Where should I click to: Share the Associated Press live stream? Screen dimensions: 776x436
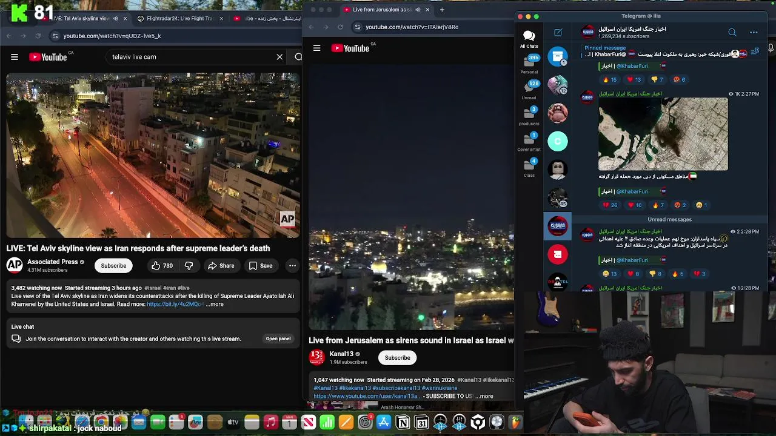tap(221, 266)
